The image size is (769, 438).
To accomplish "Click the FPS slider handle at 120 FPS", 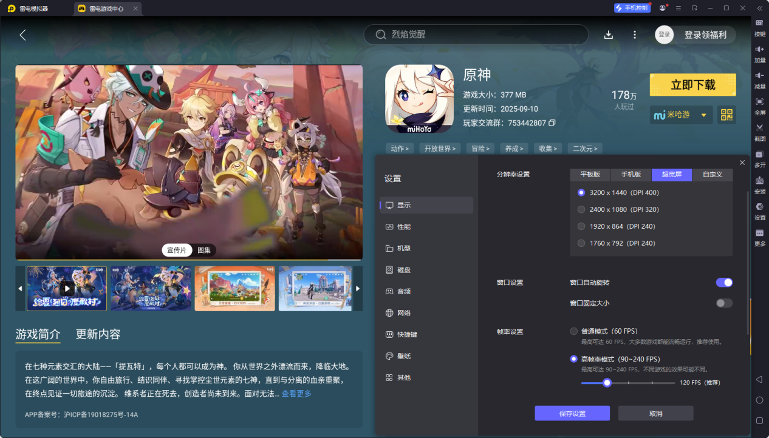I will point(606,383).
